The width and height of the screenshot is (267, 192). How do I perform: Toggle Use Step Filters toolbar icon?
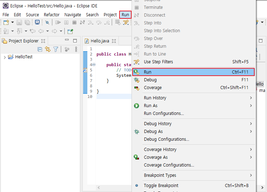click(x=126, y=23)
